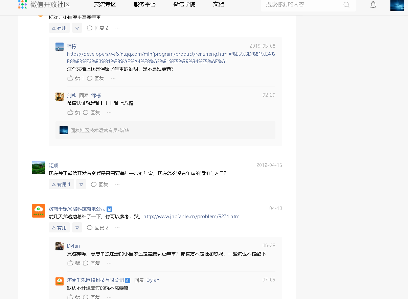Like 刘冰's 乱七八糟 comment
The height and width of the screenshot is (299, 408).
point(74,113)
